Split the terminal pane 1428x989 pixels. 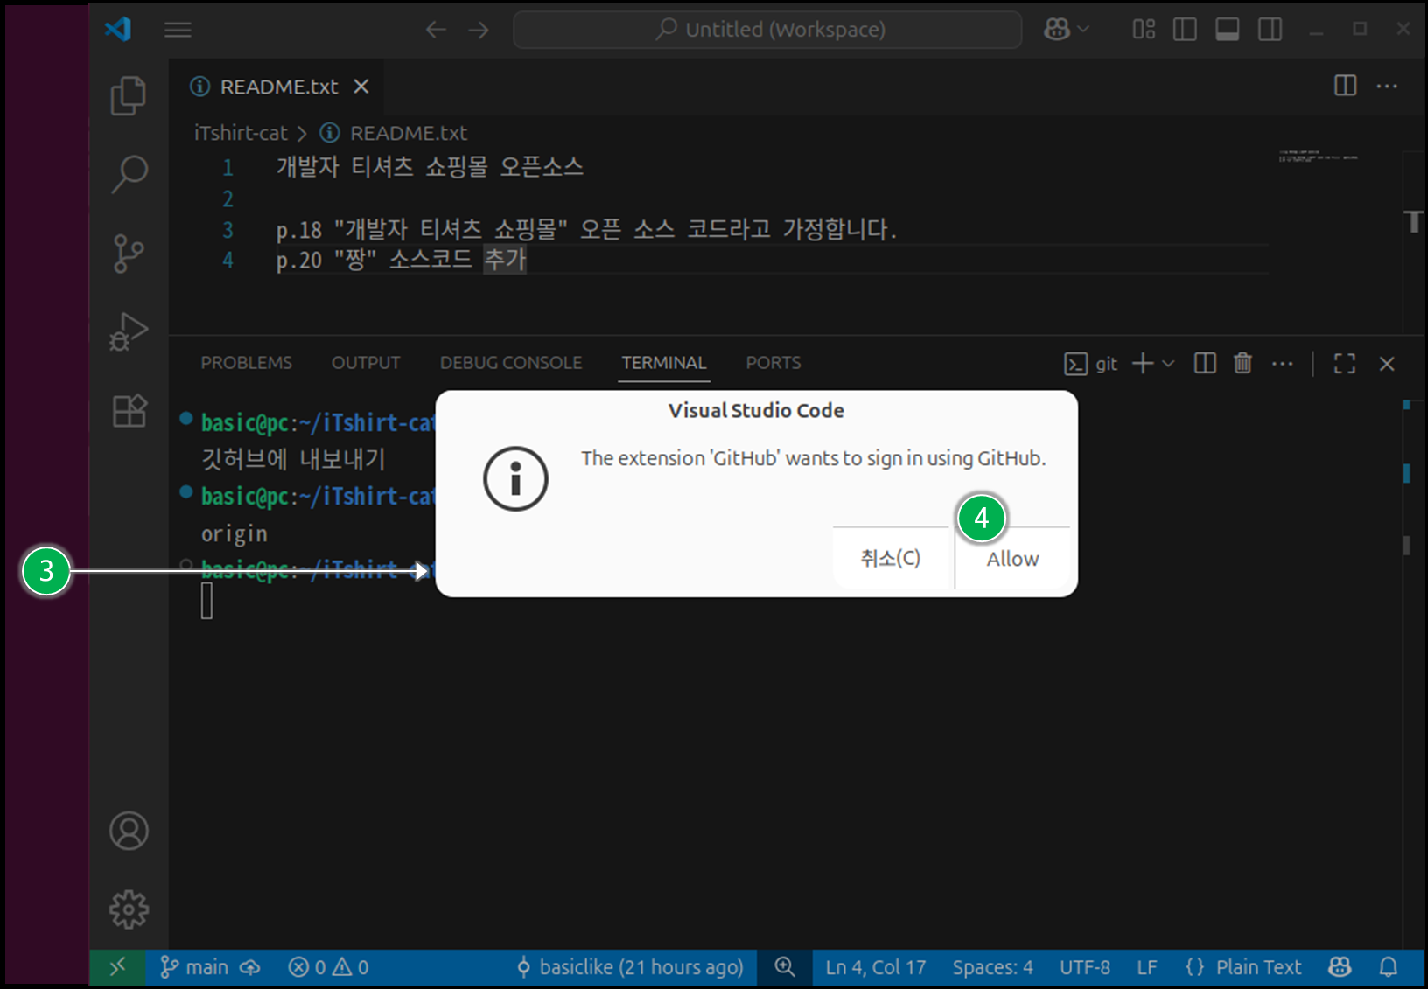[1205, 364]
